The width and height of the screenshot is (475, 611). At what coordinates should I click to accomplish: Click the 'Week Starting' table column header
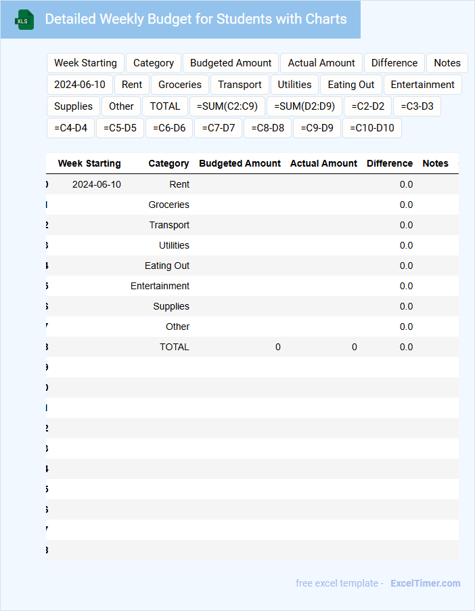(x=89, y=163)
